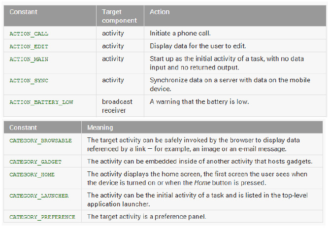Click the Target component column header

point(119,16)
